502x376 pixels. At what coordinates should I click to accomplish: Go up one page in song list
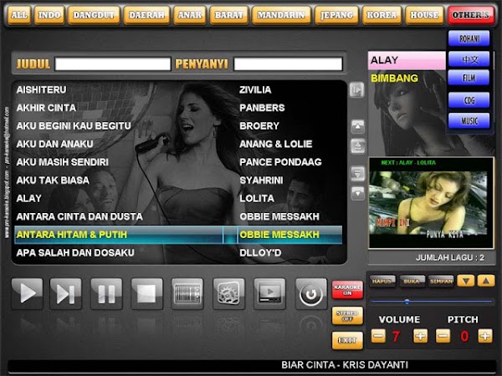(x=357, y=147)
